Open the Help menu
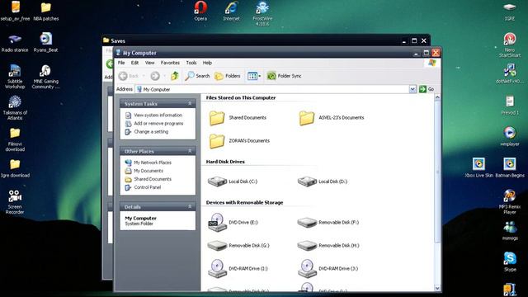This screenshot has width=528, height=297. pos(207,63)
